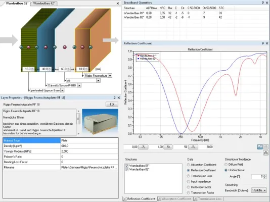Switch to chart view icon
270x202 pixels.
coord(260,147)
